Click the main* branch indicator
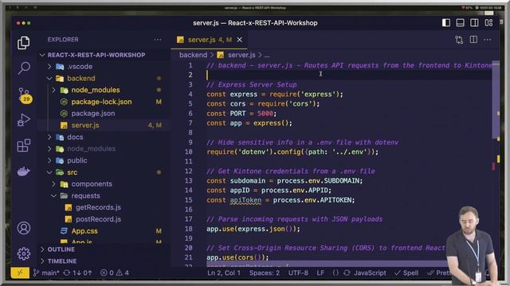Image resolution: width=510 pixels, height=286 pixels. click(x=46, y=272)
